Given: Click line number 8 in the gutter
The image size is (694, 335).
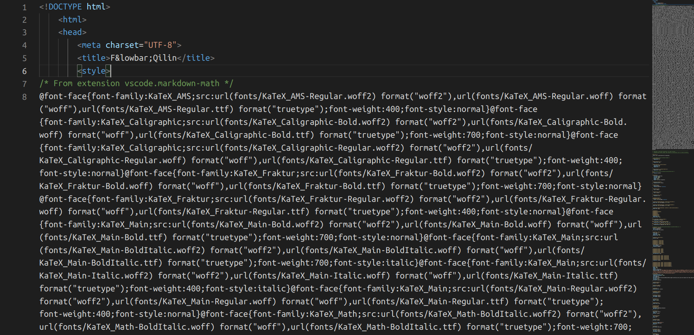Looking at the screenshot, I should pyautogui.click(x=25, y=97).
